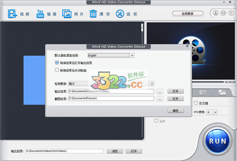Screen dimensions: 237x161
Task: Open the help question mark icon
Action: coord(231,13)
